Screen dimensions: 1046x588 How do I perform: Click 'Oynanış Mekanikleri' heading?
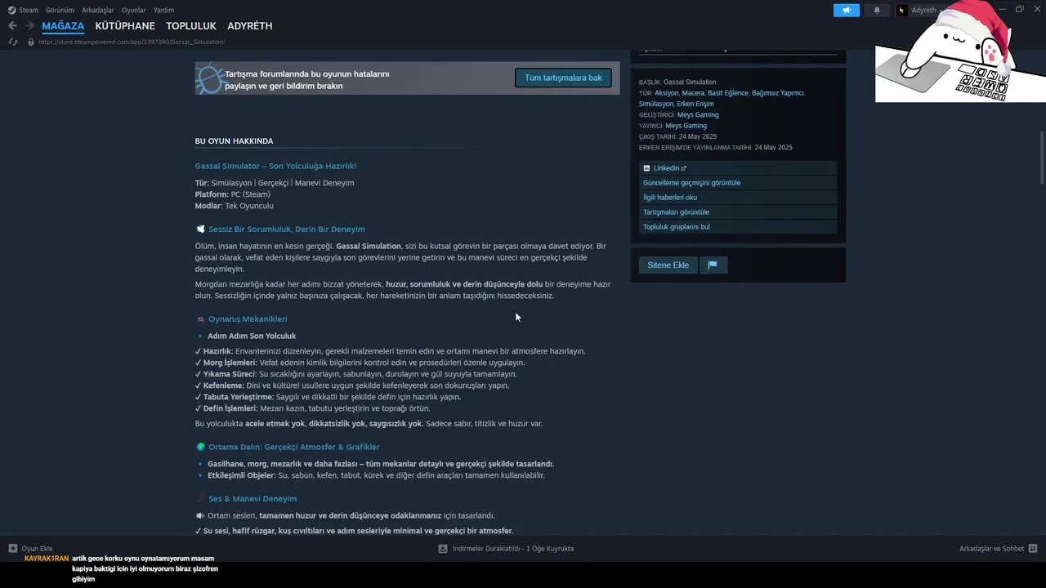(x=248, y=319)
